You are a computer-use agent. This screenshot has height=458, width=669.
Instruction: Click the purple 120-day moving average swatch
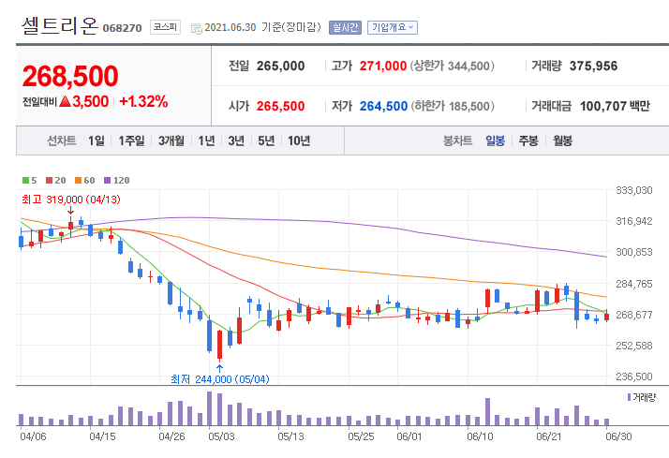pyautogui.click(x=108, y=181)
